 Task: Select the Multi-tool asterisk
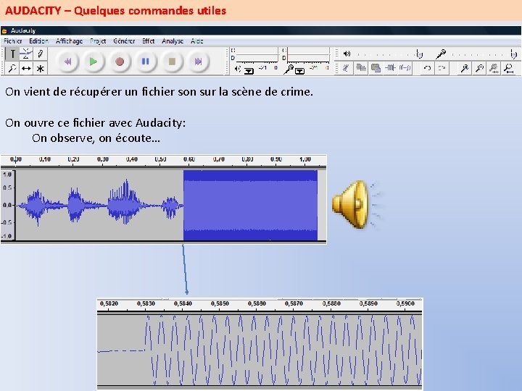click(x=40, y=69)
